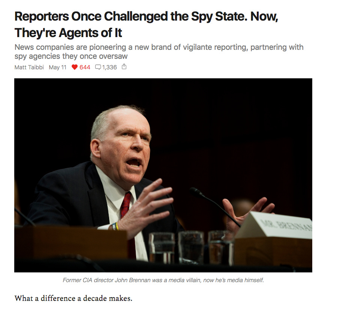
Task: Click the May 11 publish date
Action: [58, 67]
